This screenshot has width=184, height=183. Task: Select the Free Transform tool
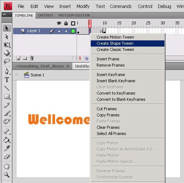click(x=7, y=45)
